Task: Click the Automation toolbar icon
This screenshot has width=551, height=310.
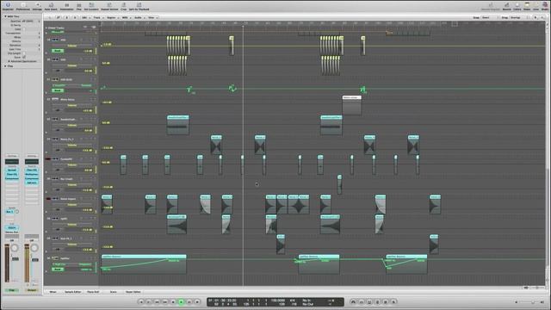Action: coord(66,6)
